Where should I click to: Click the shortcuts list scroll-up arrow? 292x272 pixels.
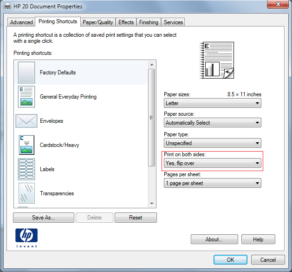pyautogui.click(x=152, y=65)
